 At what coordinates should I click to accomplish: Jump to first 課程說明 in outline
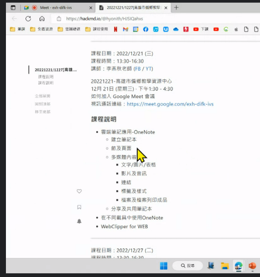[x=46, y=77]
